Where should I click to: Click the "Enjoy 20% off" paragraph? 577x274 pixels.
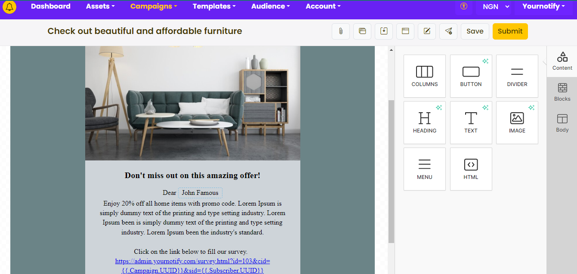click(192, 218)
